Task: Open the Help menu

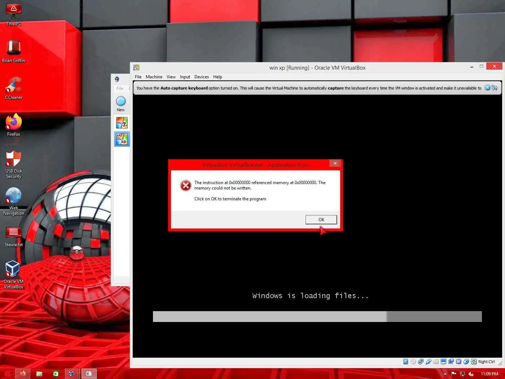Action: coord(218,77)
